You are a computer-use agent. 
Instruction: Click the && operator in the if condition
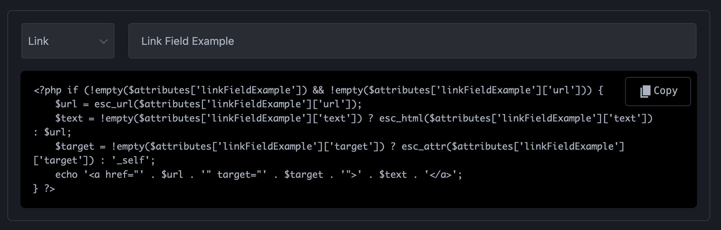318,90
